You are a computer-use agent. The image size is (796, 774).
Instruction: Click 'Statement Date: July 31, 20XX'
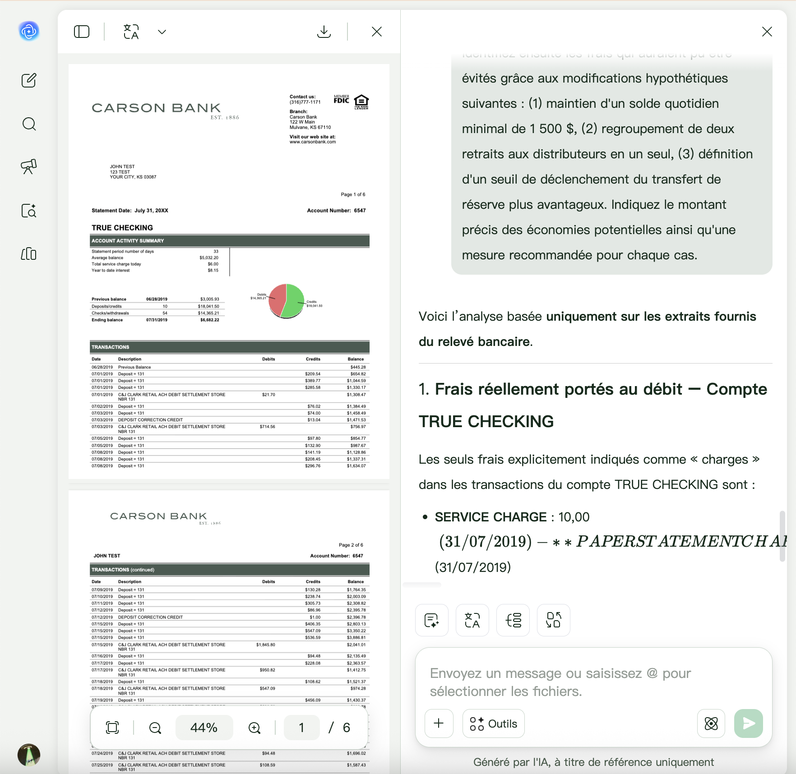click(x=130, y=211)
